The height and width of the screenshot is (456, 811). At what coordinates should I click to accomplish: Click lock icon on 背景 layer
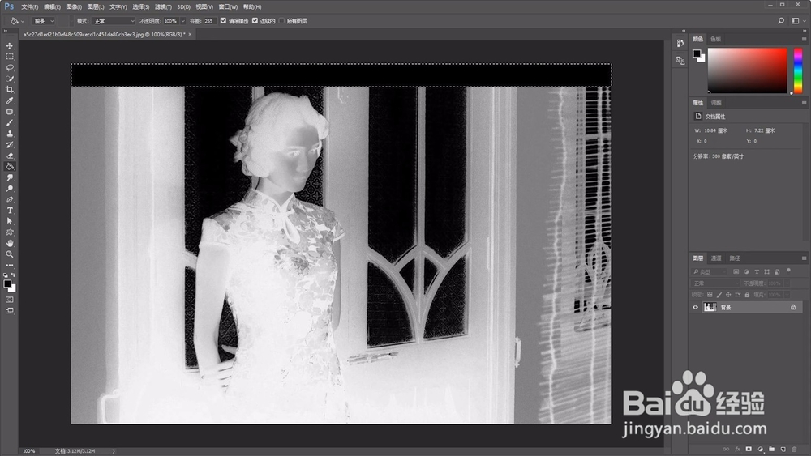pyautogui.click(x=793, y=307)
